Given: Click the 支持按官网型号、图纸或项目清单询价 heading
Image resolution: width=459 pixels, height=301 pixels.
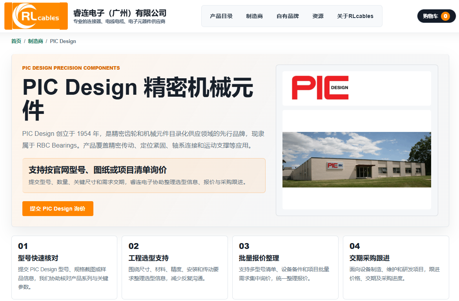Looking at the screenshot, I should pos(97,169).
